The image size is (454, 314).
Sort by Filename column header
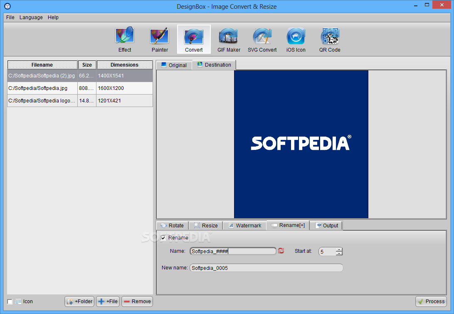[42, 65]
